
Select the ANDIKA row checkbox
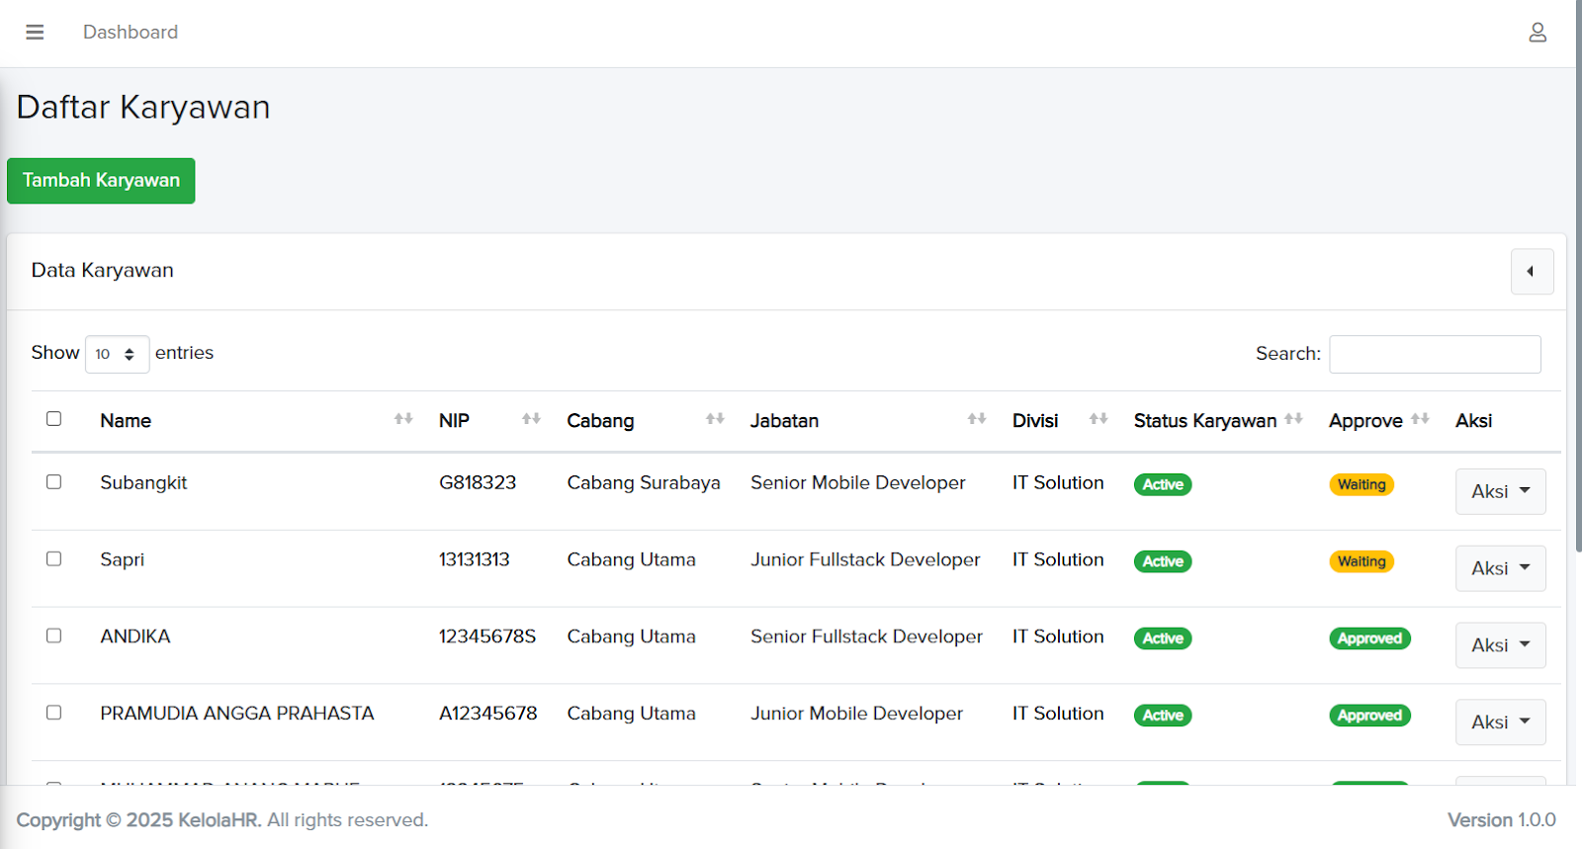point(54,636)
